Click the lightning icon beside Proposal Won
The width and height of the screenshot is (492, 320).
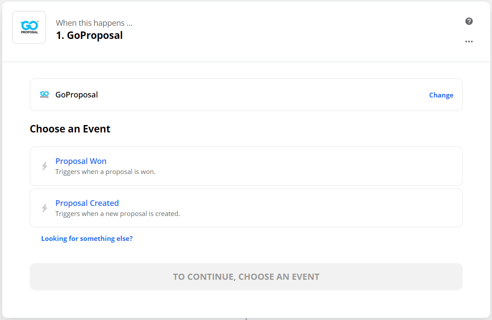tap(45, 166)
